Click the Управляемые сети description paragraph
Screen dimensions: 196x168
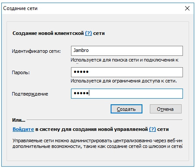98,144
